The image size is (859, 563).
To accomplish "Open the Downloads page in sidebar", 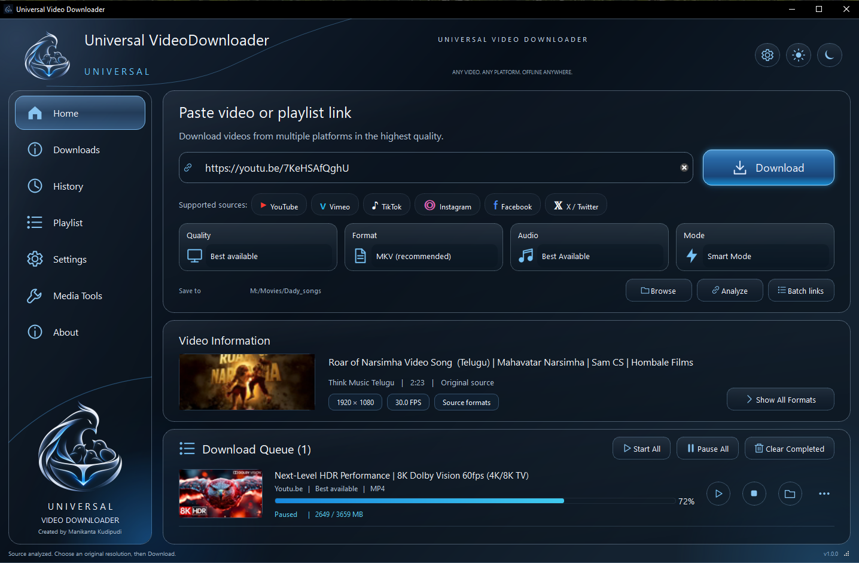I will click(x=80, y=150).
